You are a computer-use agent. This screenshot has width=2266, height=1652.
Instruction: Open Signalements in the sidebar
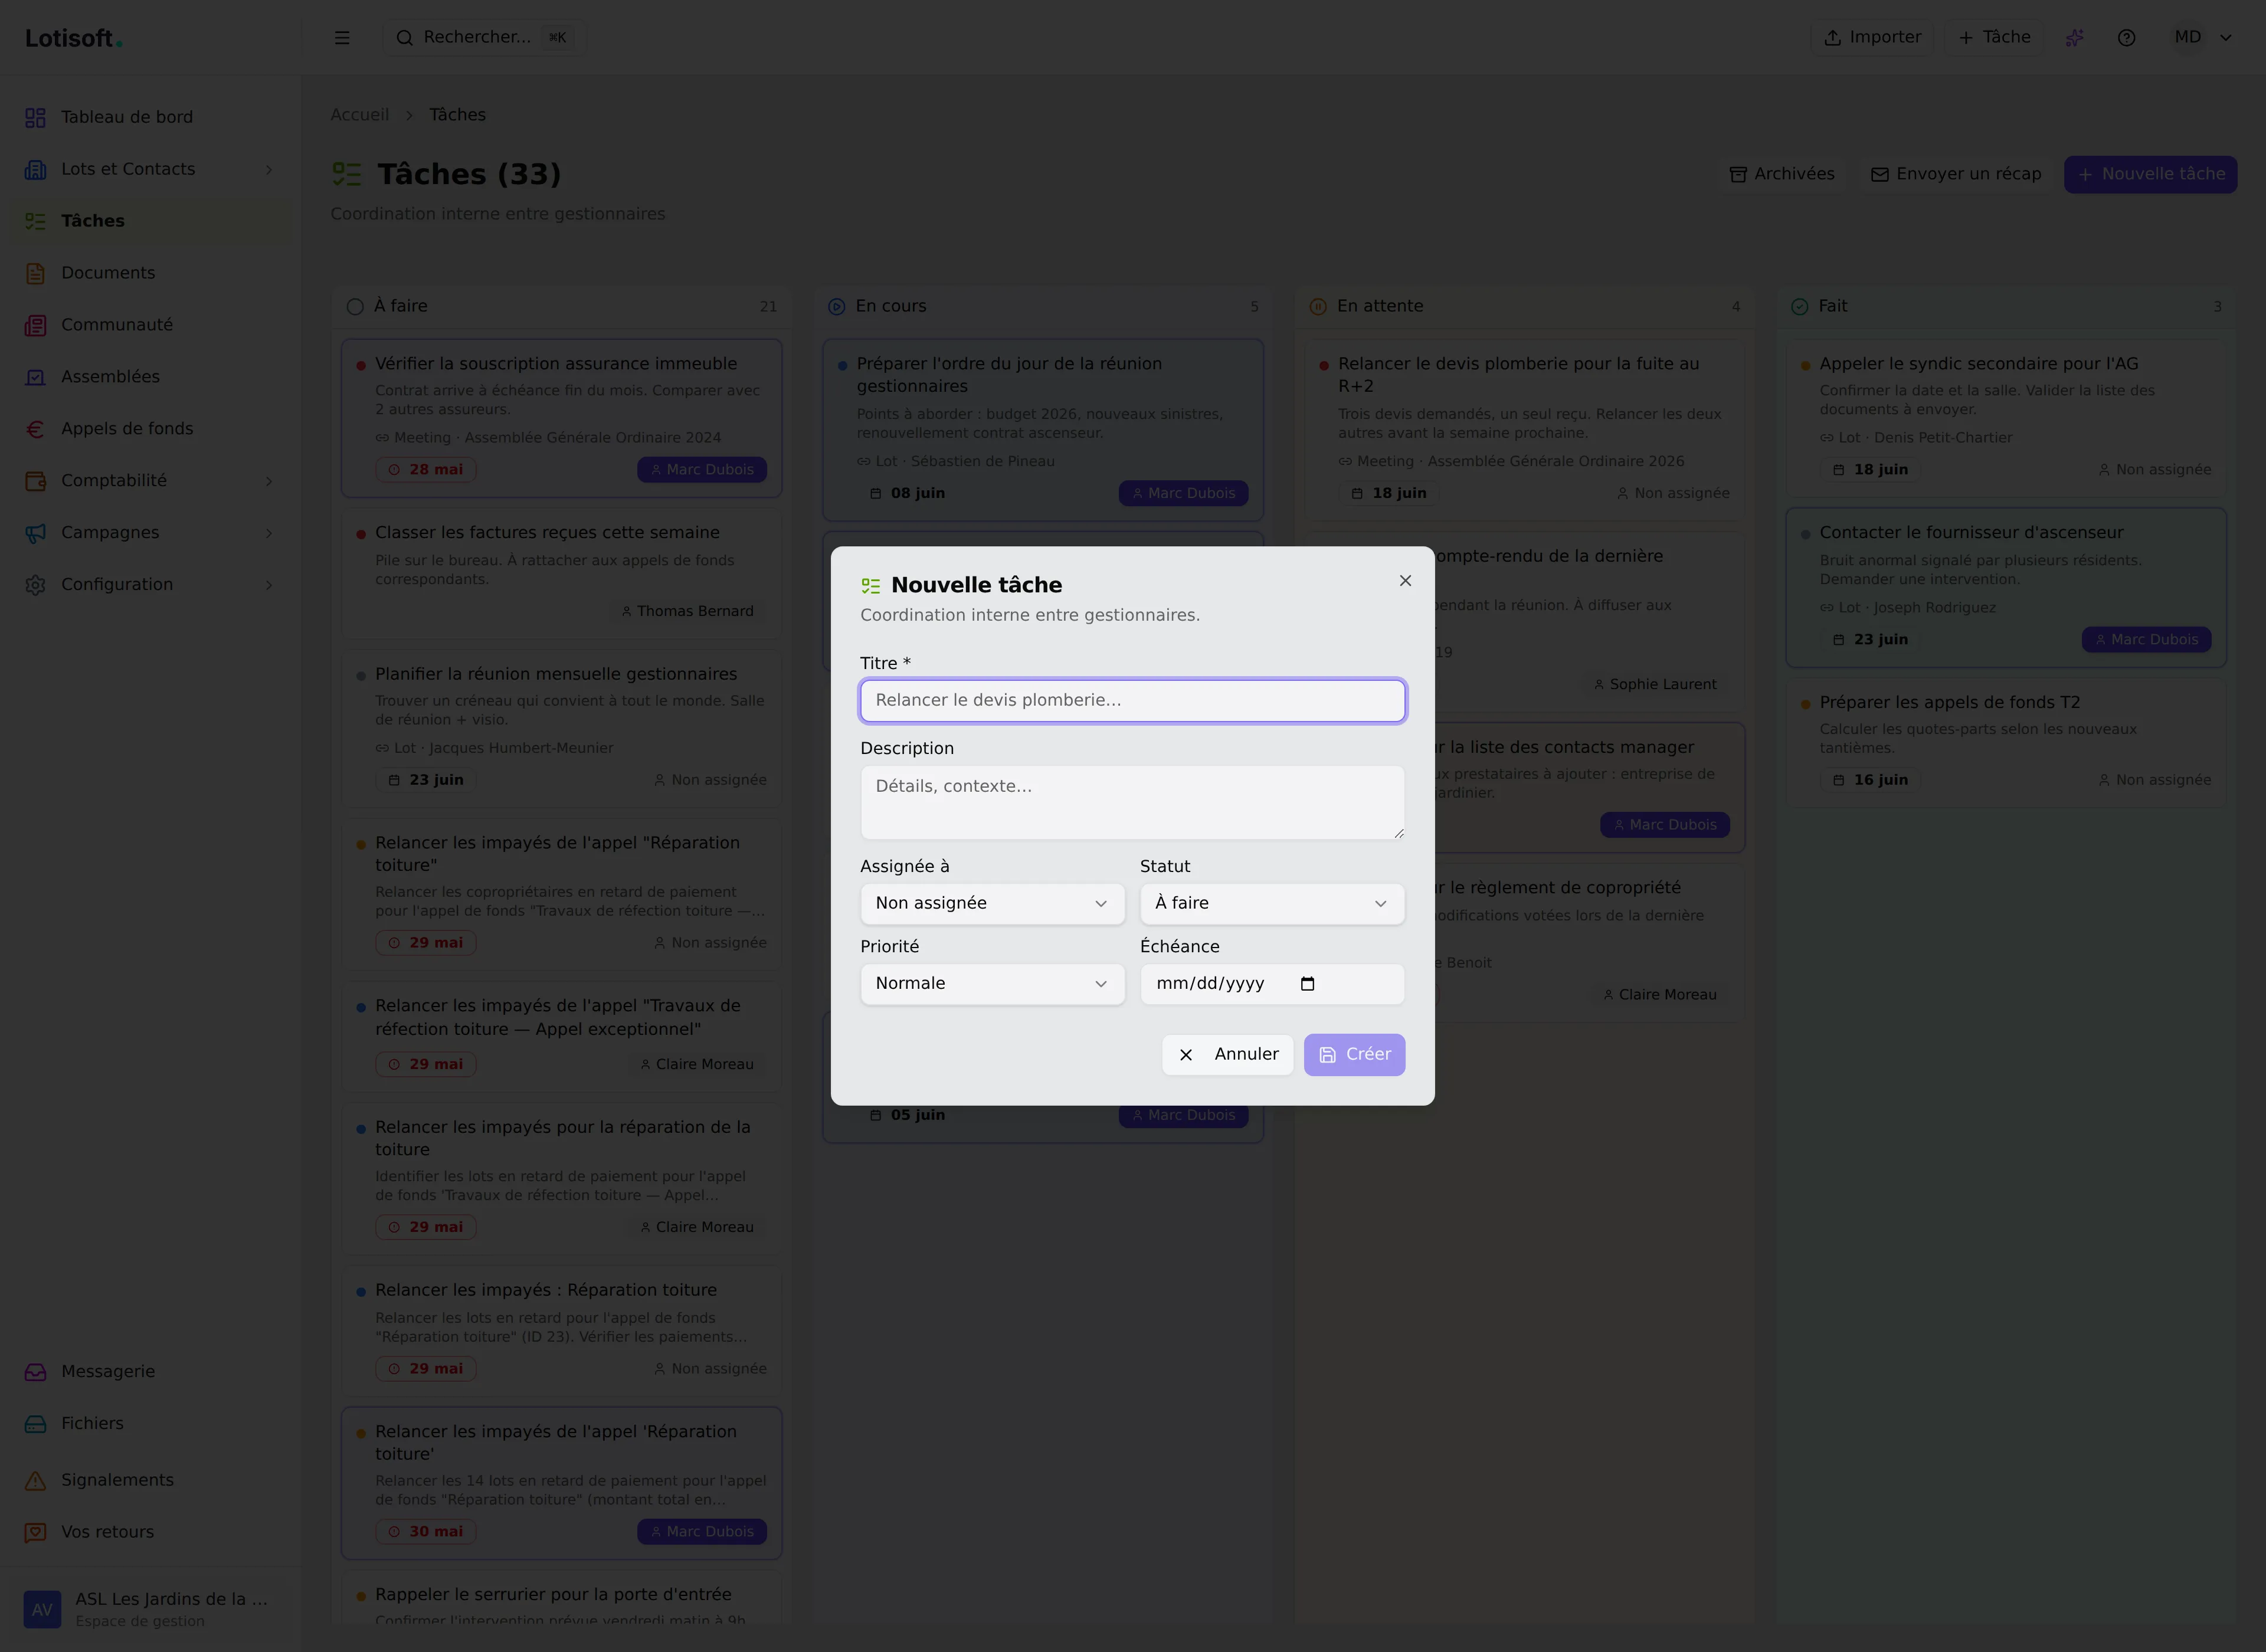150,1480
